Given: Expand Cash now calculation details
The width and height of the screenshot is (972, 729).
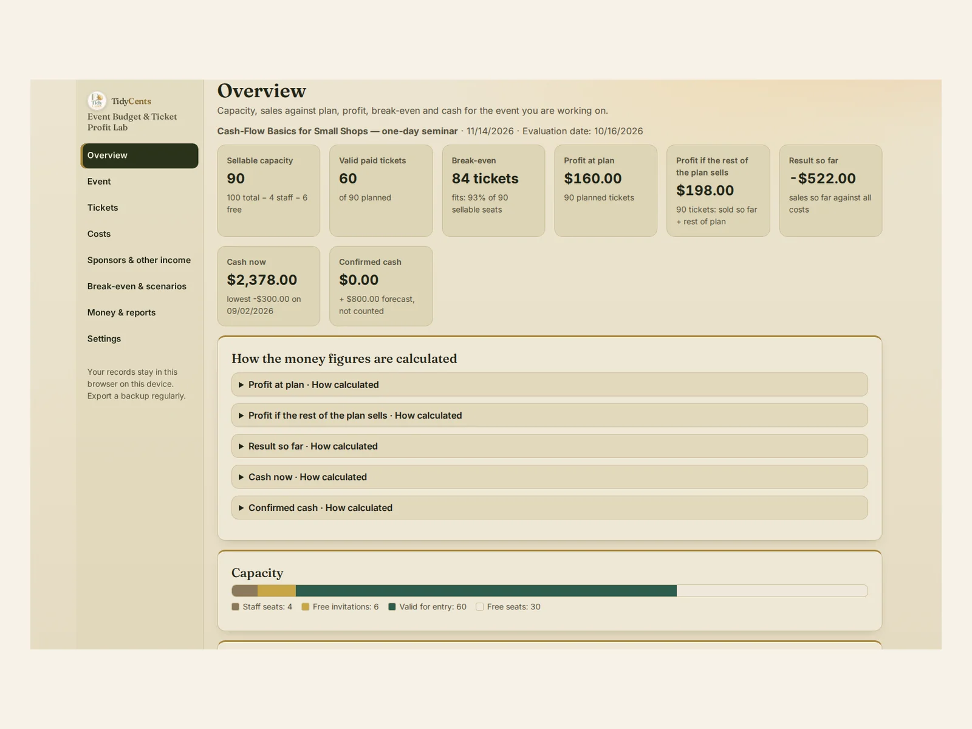Looking at the screenshot, I should [x=549, y=477].
